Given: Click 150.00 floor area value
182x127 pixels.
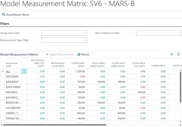Looking at the screenshot, I should 81,97.
